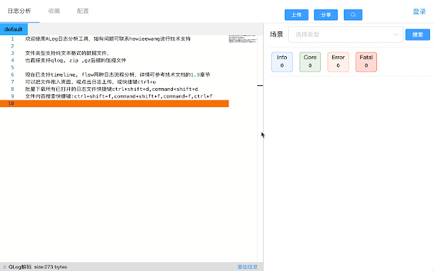
Task: Click QLog解码 in the status bar
Action: tap(20, 267)
